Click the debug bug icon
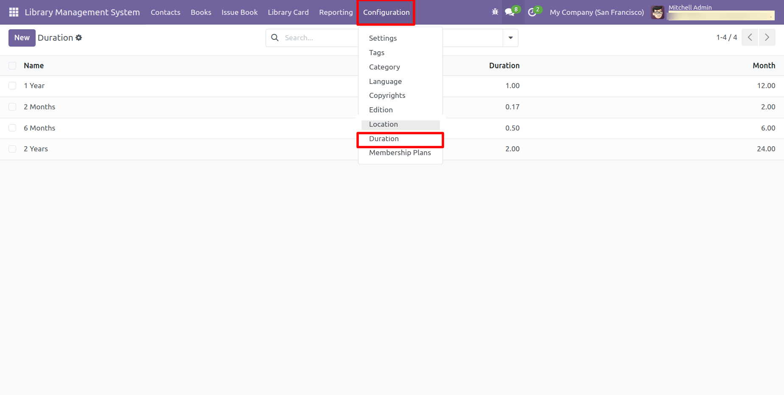 tap(495, 12)
